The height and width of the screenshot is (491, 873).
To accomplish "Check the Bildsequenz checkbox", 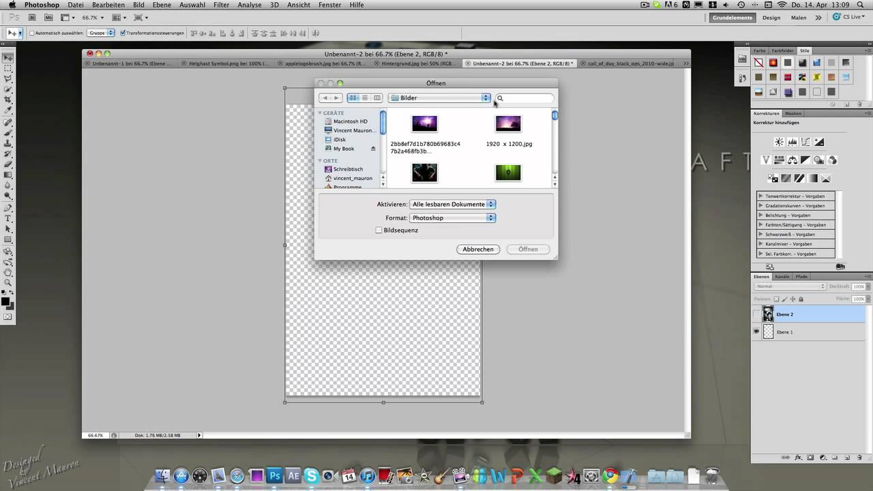I will (x=379, y=230).
